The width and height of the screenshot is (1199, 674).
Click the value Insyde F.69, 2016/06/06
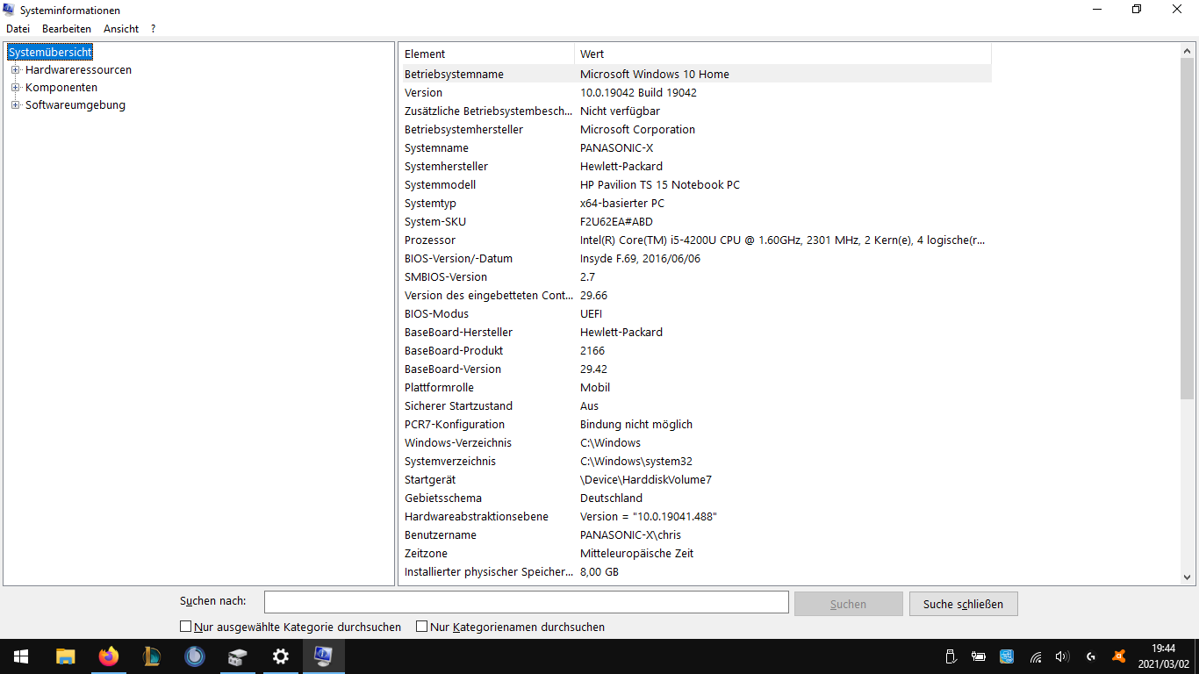coord(640,259)
